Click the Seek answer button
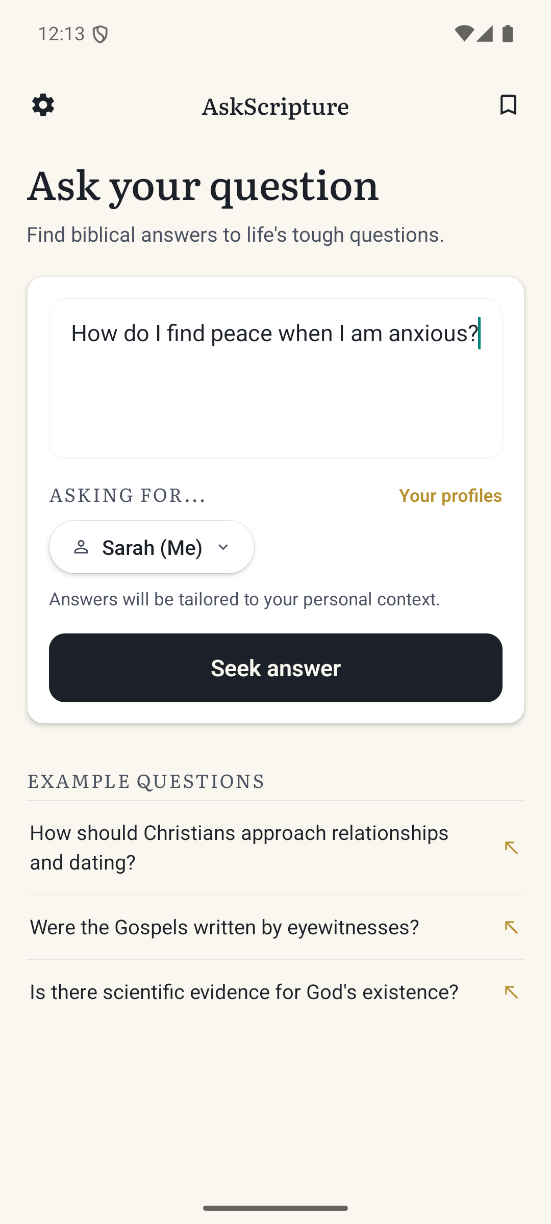This screenshot has height=1224, width=551. click(275, 668)
